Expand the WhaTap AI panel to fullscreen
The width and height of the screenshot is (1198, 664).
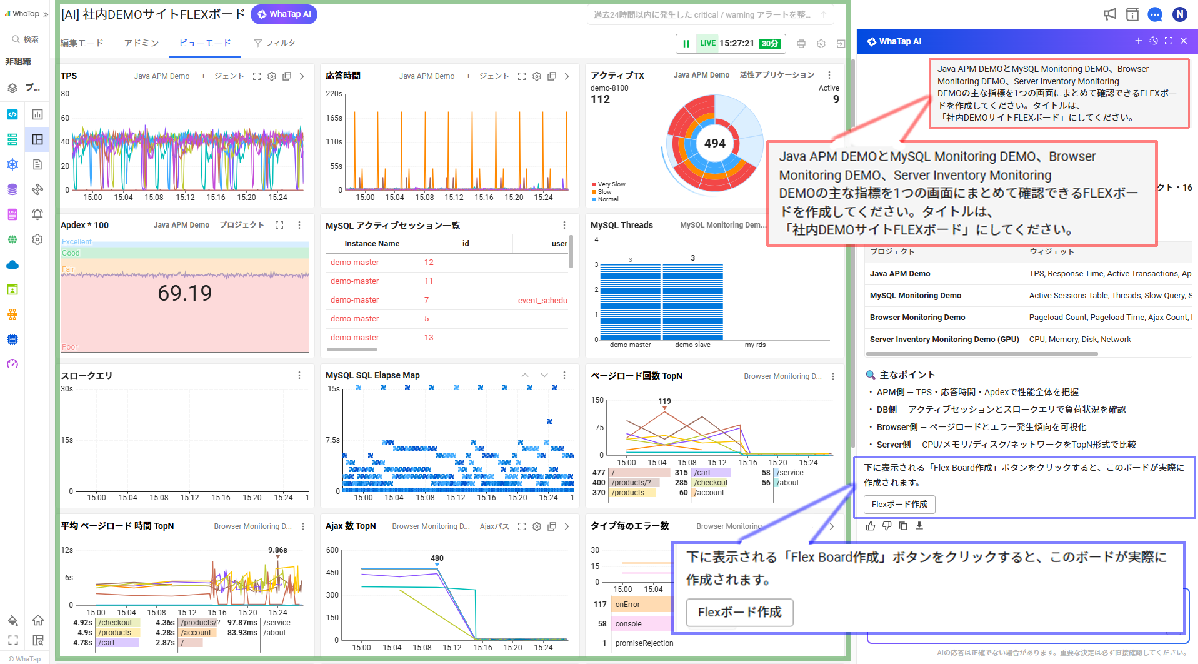tap(1169, 41)
